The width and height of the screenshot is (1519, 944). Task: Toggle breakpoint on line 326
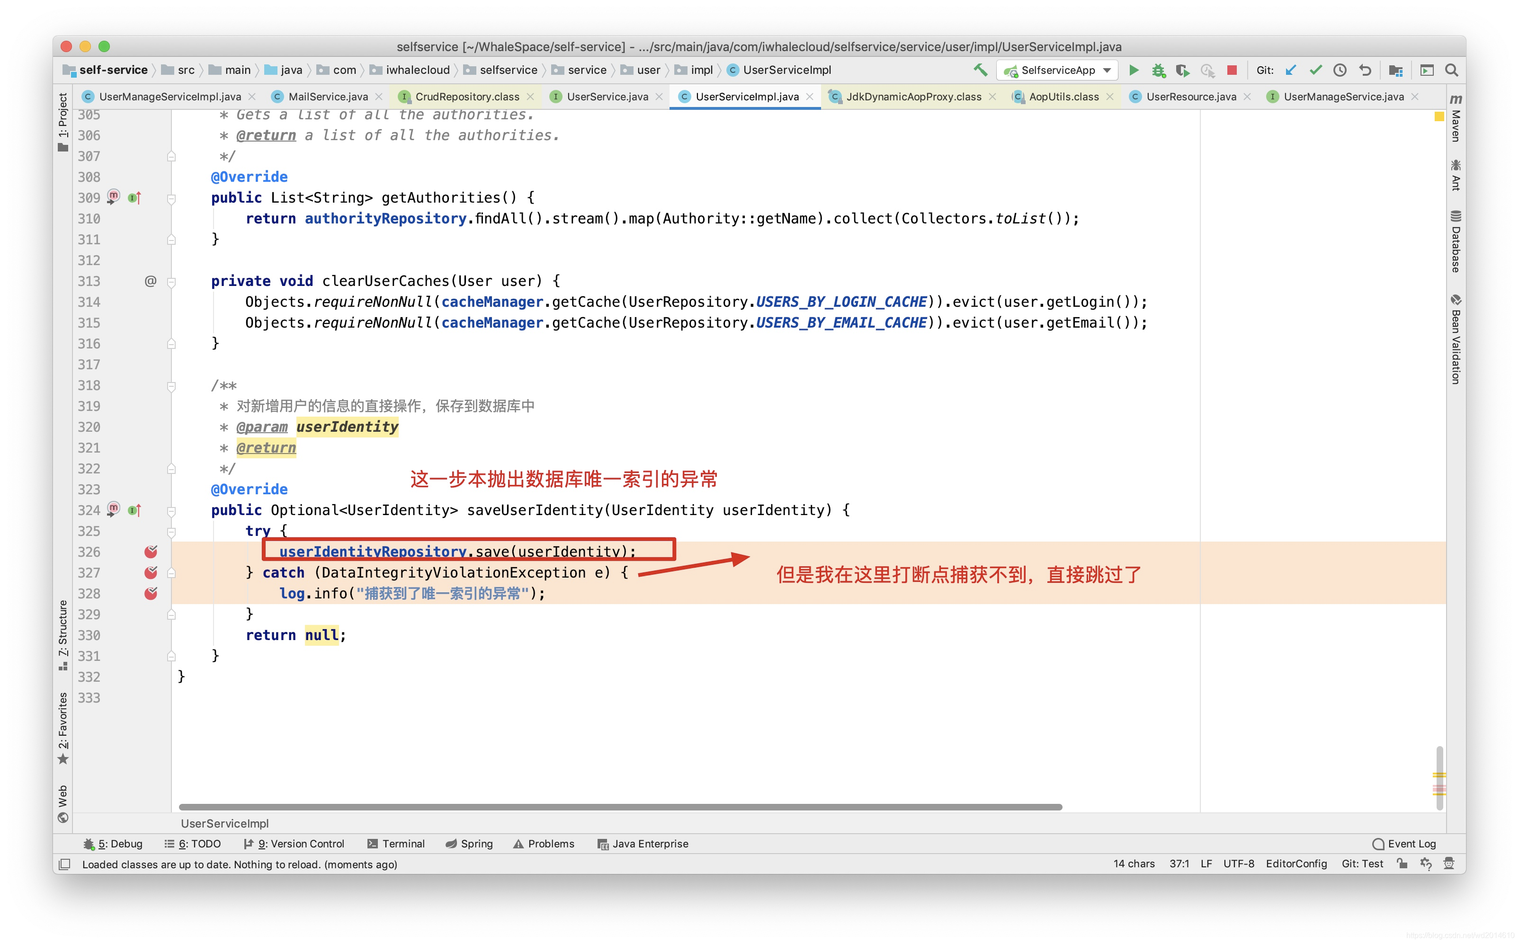click(151, 551)
